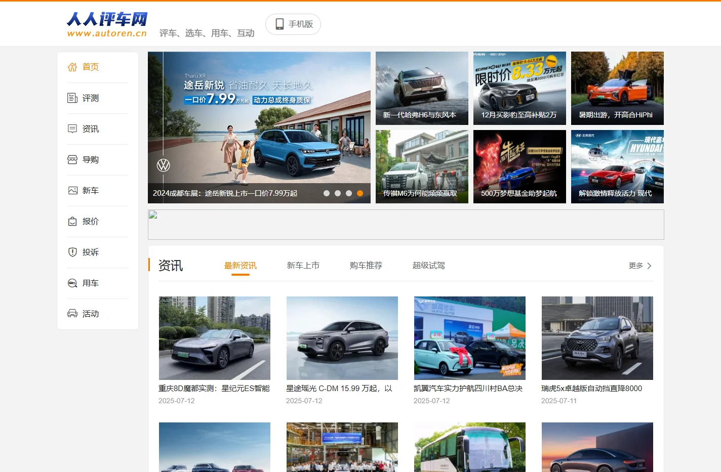Click the factory group photo article thumbnail

[x=342, y=447]
